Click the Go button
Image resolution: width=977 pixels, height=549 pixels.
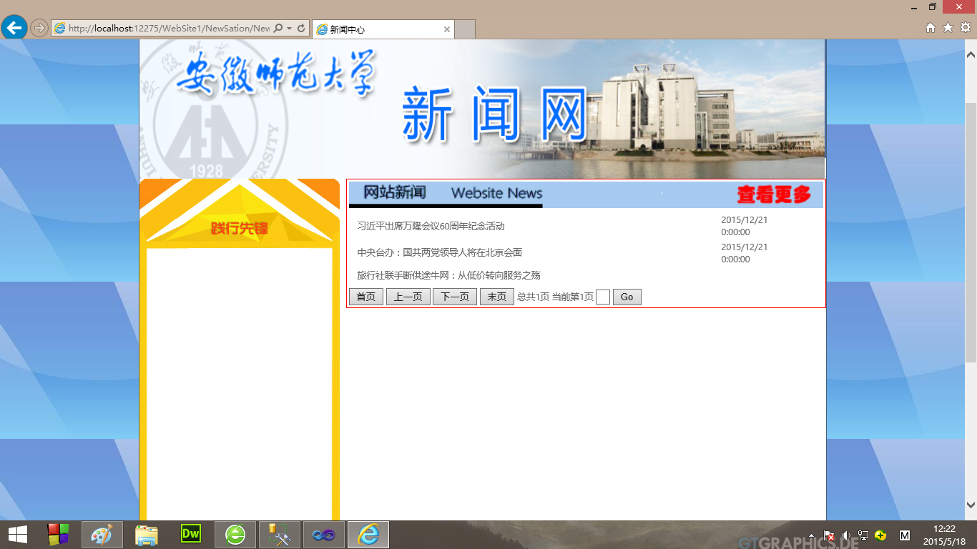pos(627,297)
